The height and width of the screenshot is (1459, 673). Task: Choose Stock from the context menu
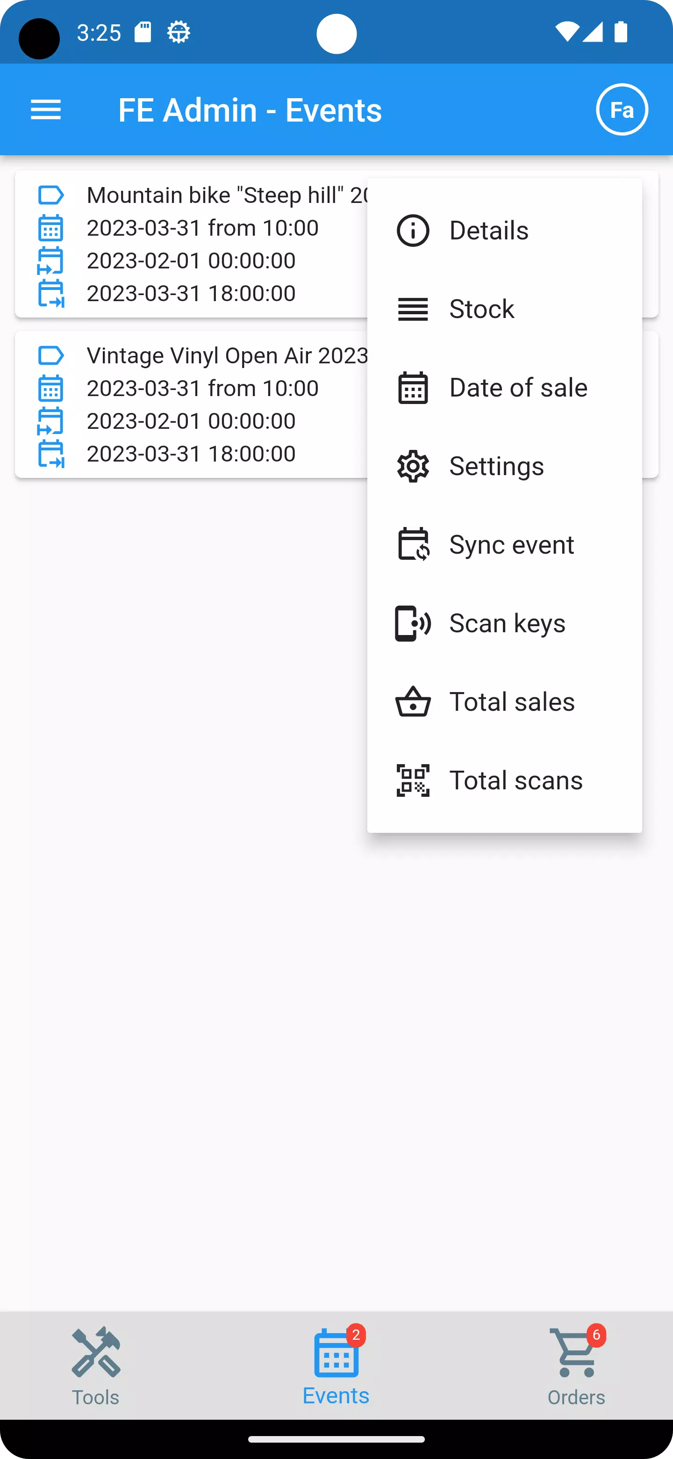pos(481,309)
